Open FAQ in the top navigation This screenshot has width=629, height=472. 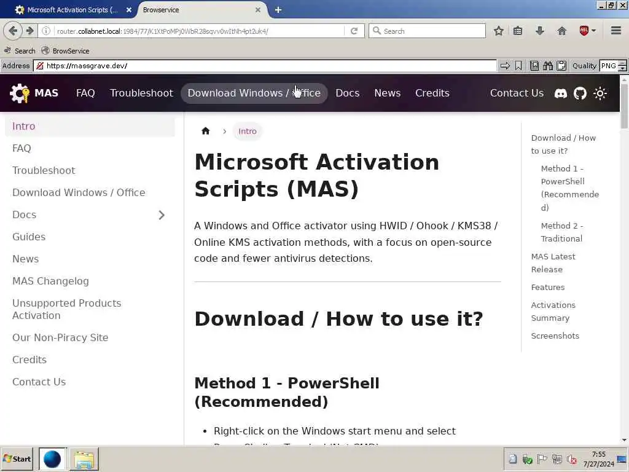tap(85, 93)
